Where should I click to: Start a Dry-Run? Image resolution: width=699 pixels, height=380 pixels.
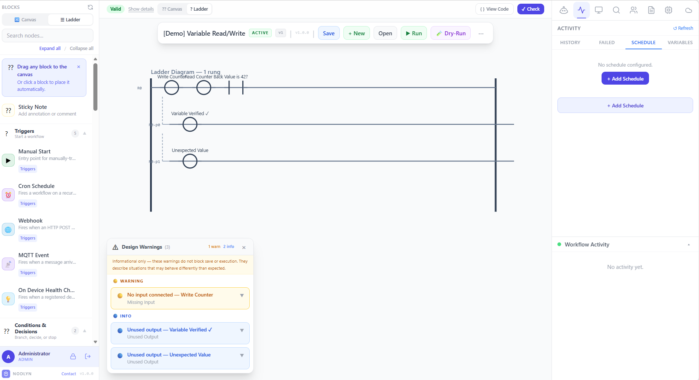point(450,33)
